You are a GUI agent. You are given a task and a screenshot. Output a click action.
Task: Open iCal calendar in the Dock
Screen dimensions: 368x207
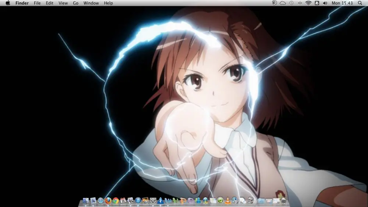(123, 200)
